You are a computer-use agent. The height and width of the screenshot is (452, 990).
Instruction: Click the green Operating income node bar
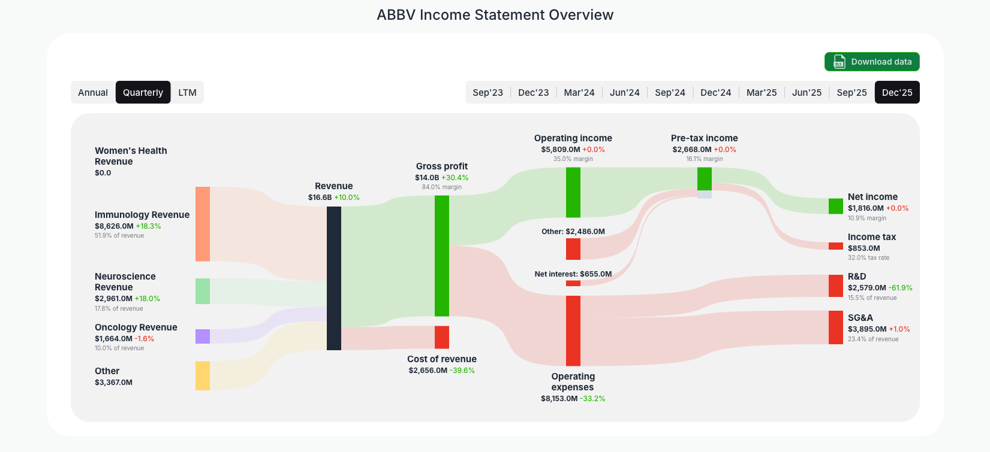tap(573, 192)
